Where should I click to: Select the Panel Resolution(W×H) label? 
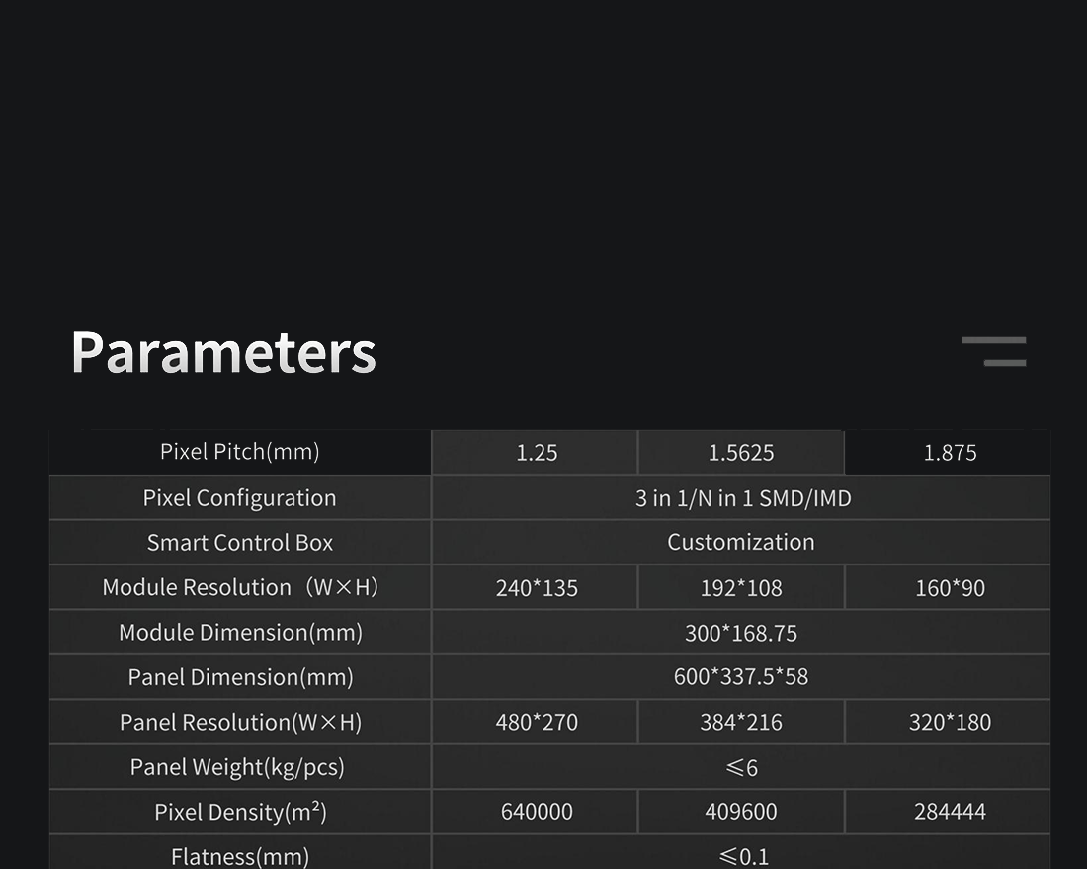click(240, 722)
